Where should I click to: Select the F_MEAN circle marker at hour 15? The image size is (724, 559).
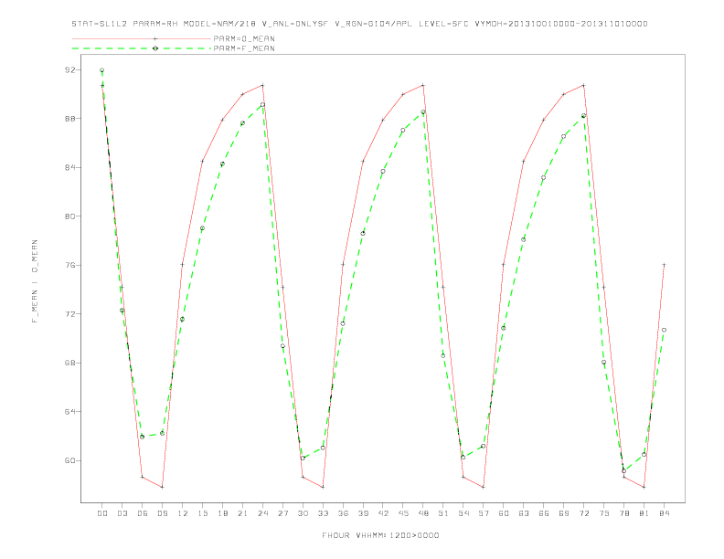202,228
